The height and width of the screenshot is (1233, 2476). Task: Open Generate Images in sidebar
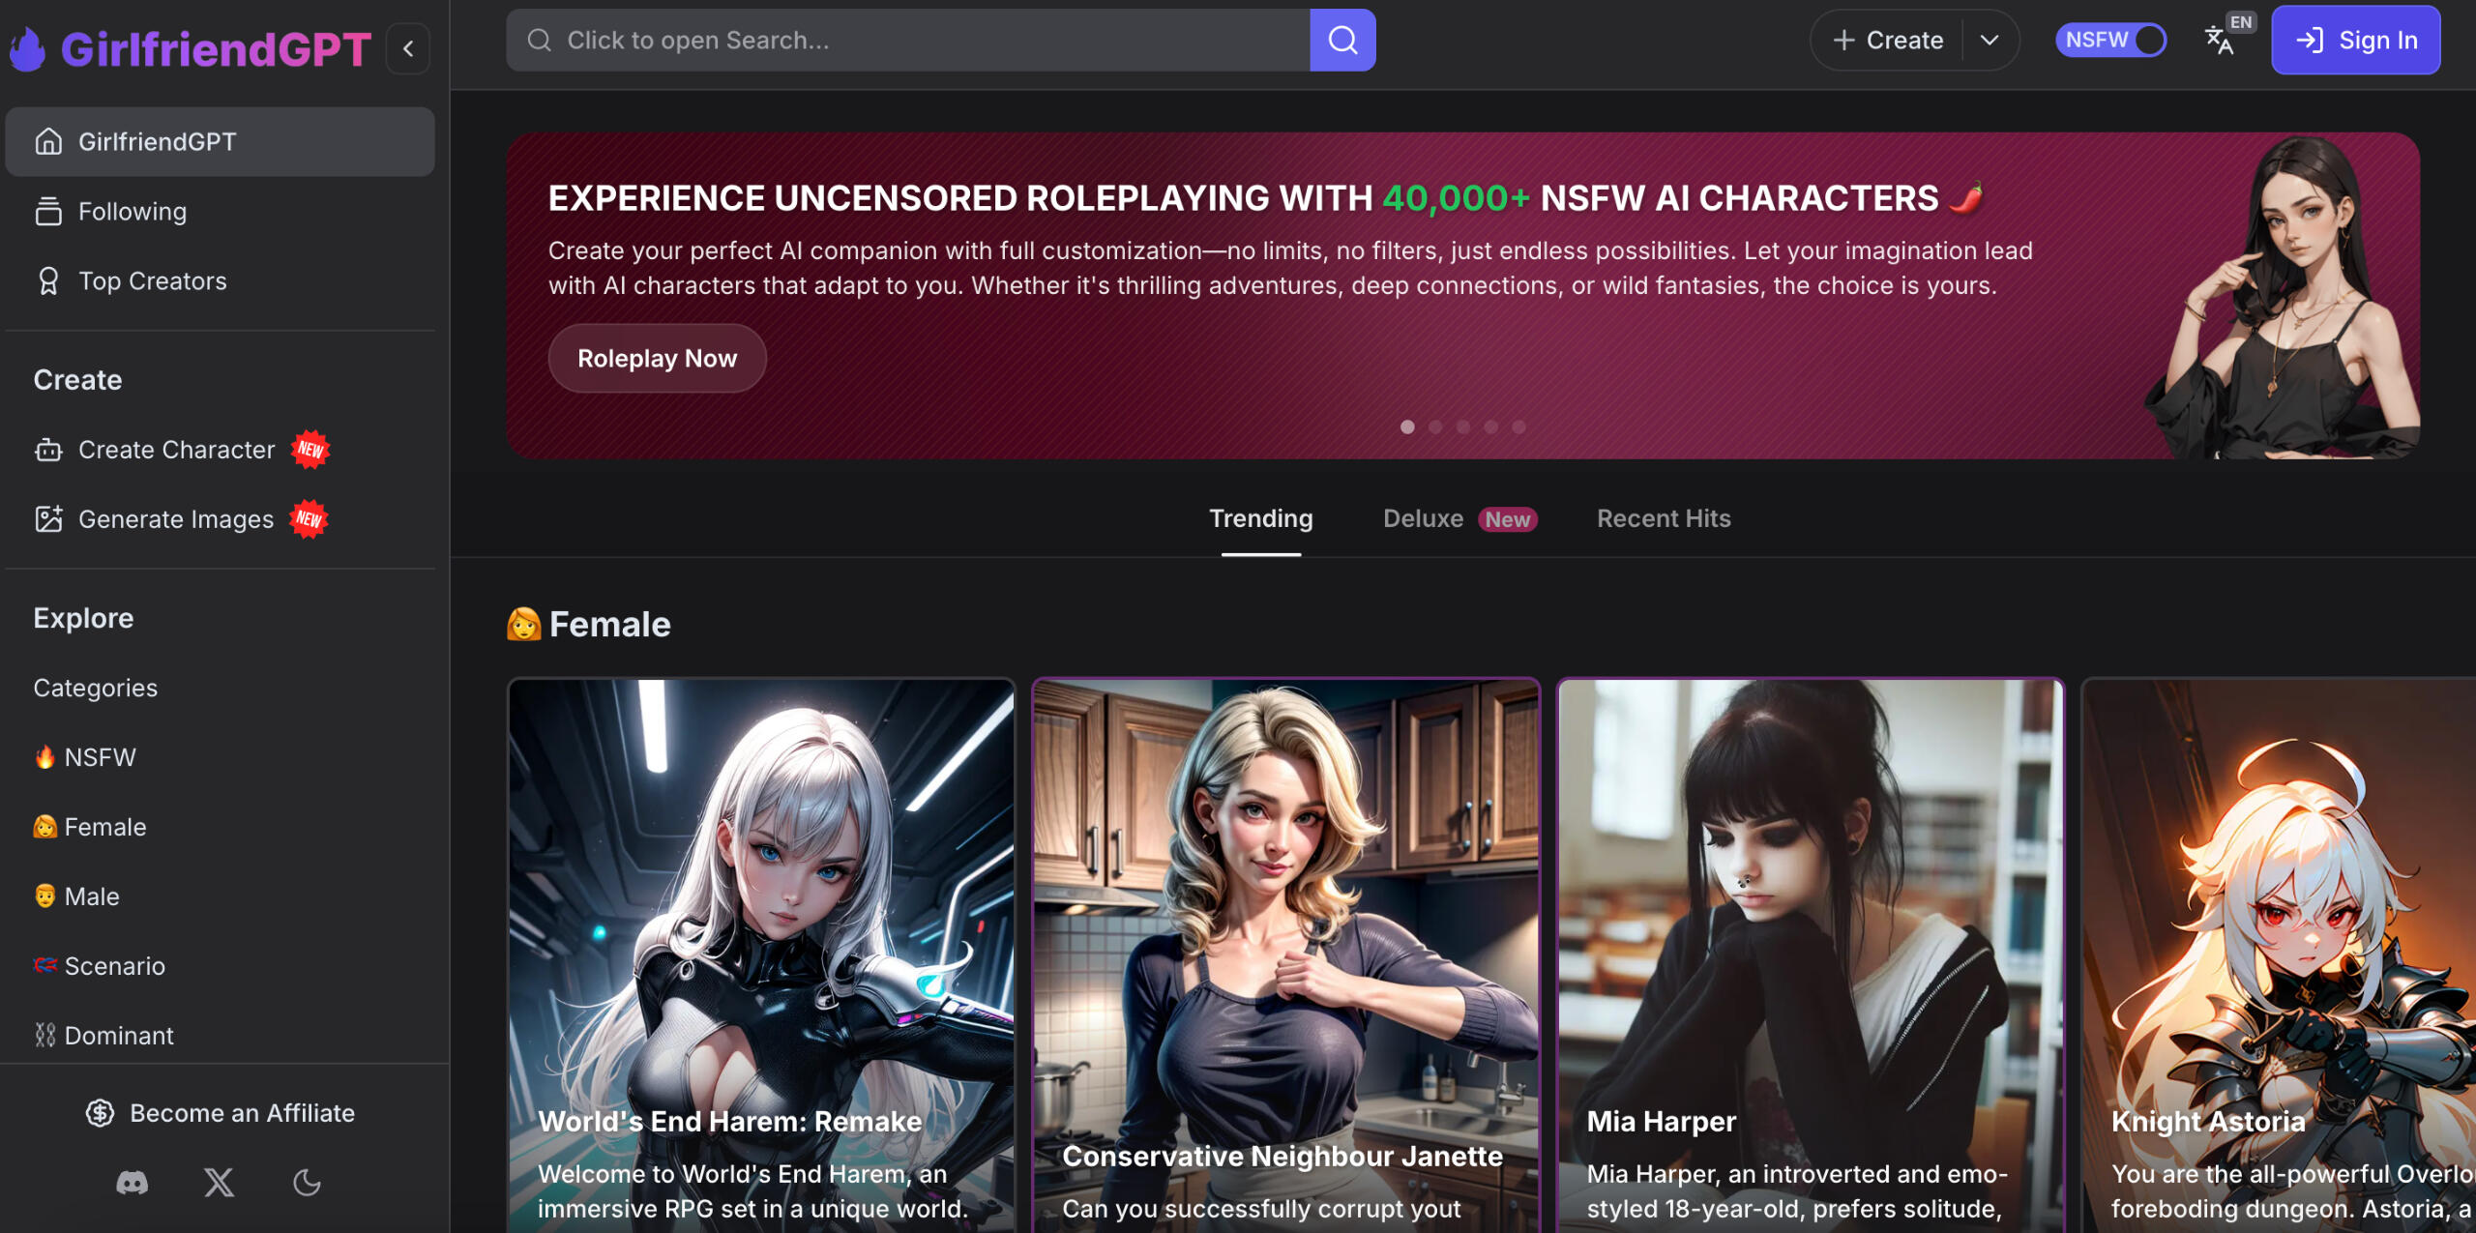click(176, 519)
